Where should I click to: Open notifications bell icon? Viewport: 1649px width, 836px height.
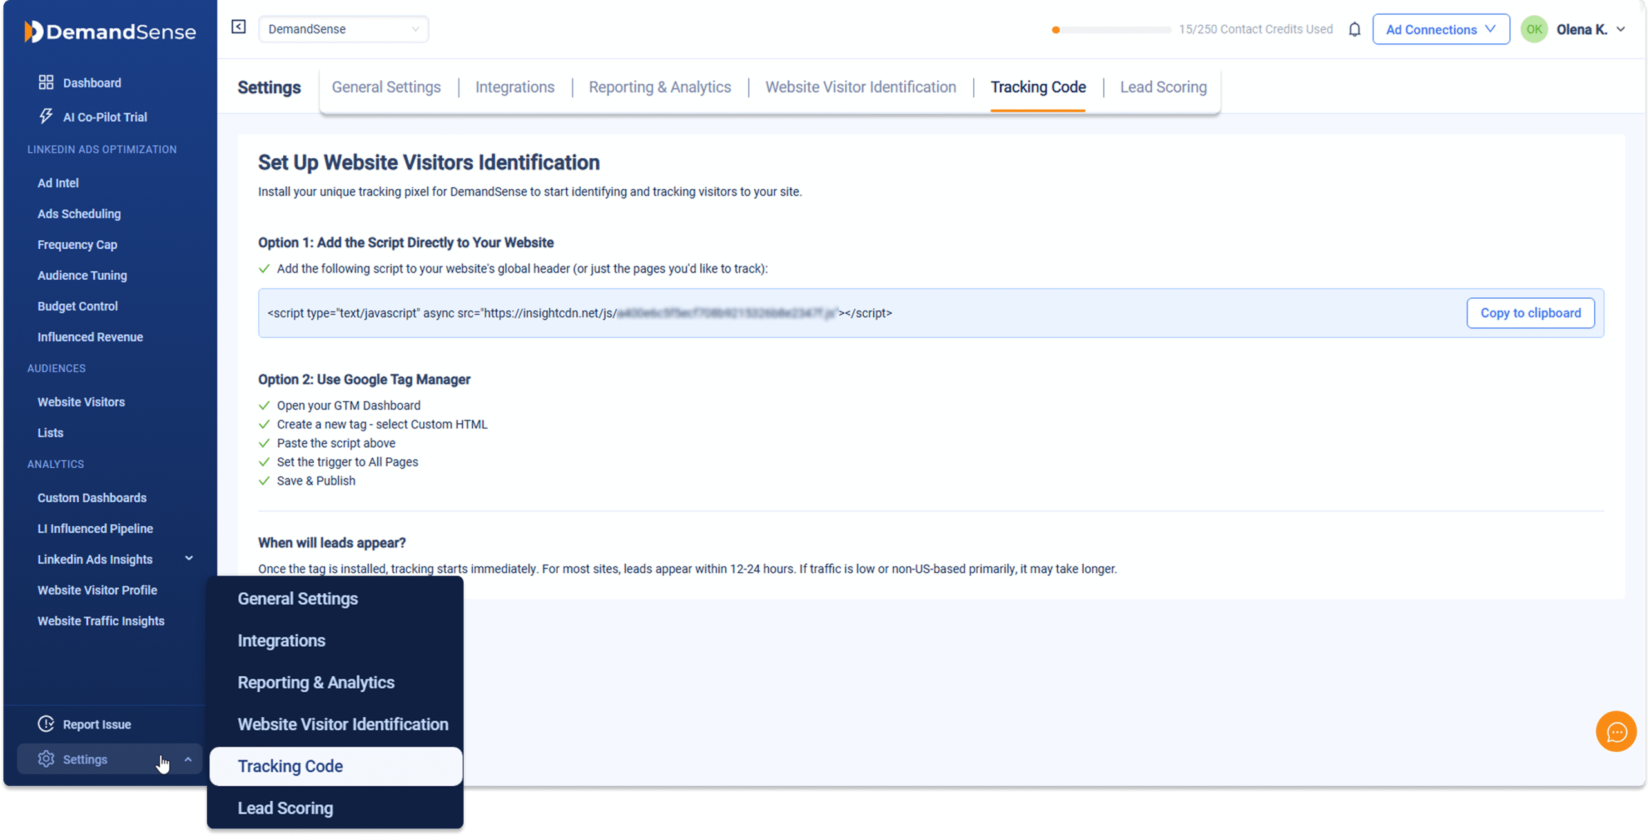(x=1355, y=30)
